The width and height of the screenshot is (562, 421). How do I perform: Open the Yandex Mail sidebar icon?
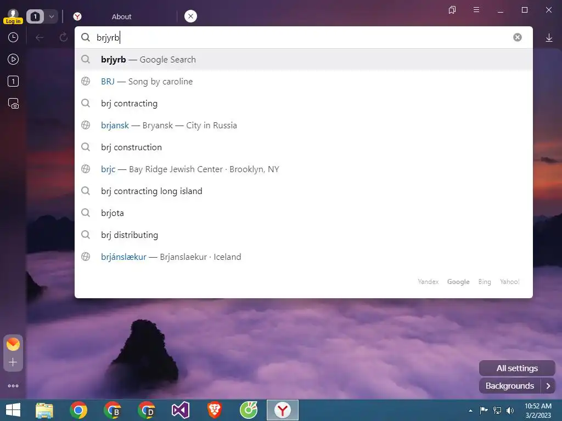click(x=13, y=344)
